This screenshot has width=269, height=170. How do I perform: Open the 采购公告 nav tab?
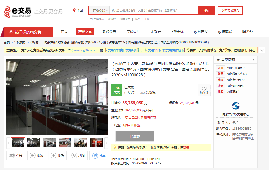pyautogui.click(x=109, y=32)
